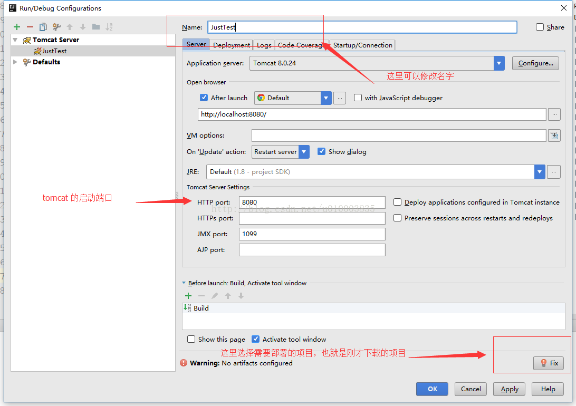Collapse Tomcat Server tree node
576x406 pixels.
tap(15, 40)
